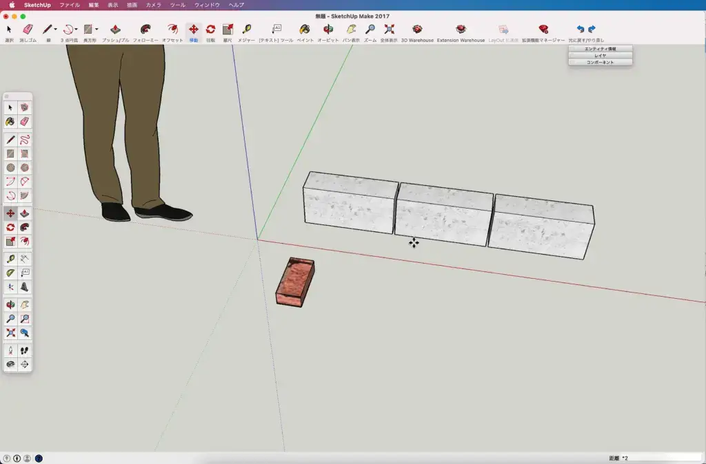Select the Text label tool in the left palette
The image size is (706, 464).
click(x=24, y=273)
